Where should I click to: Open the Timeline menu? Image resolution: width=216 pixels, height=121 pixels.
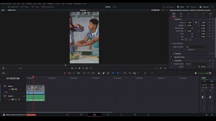(x=29, y=4)
